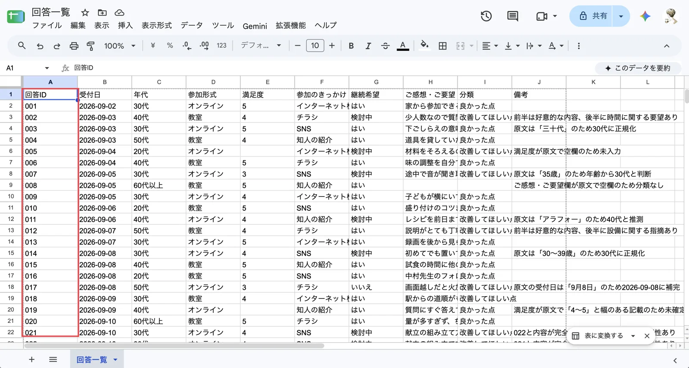Image resolution: width=689 pixels, height=368 pixels.
Task: Open the 表に変換する options arrow
Action: [633, 336]
